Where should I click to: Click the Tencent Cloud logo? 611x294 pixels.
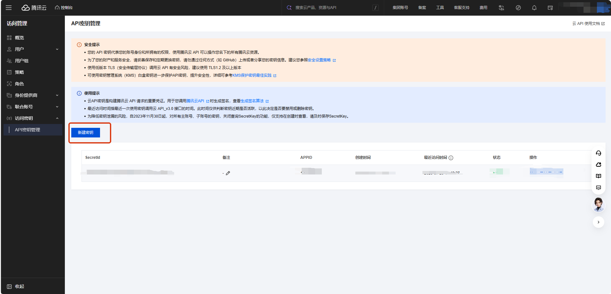tap(34, 8)
